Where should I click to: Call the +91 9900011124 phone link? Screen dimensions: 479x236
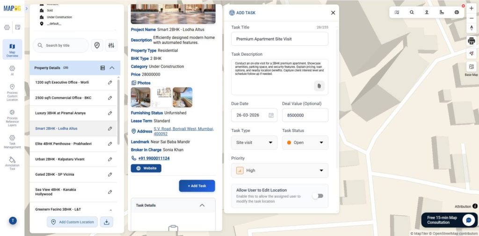[x=153, y=158]
